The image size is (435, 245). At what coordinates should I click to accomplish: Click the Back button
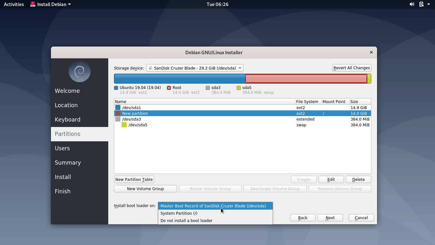(x=303, y=218)
